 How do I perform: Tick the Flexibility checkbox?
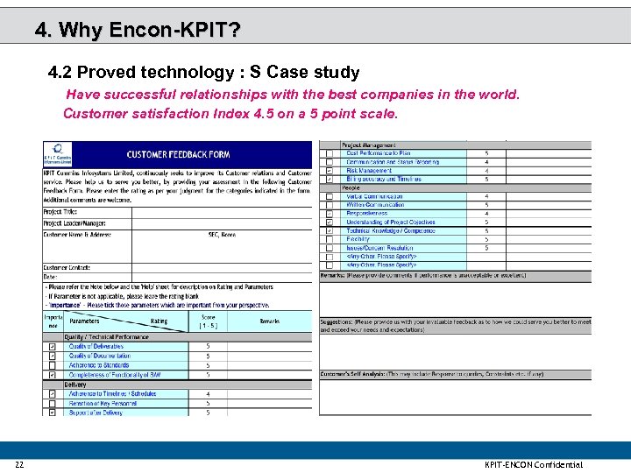pos(330,239)
